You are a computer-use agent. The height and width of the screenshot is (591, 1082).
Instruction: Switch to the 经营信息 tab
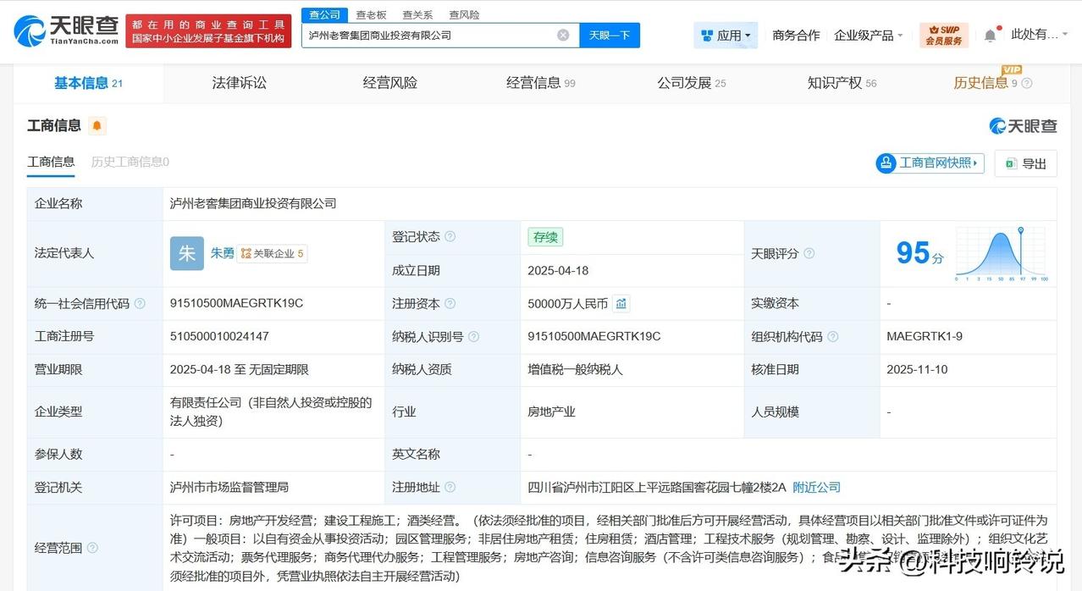click(540, 83)
